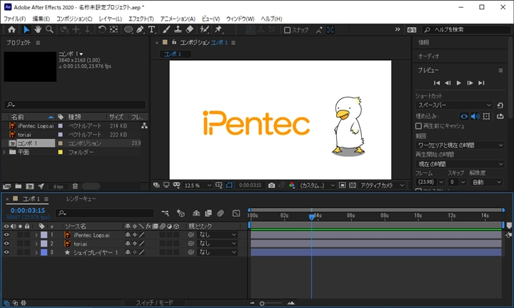The height and width of the screenshot is (308, 514).
Task: Click the Home icon in toolbar
Action: click(11, 30)
